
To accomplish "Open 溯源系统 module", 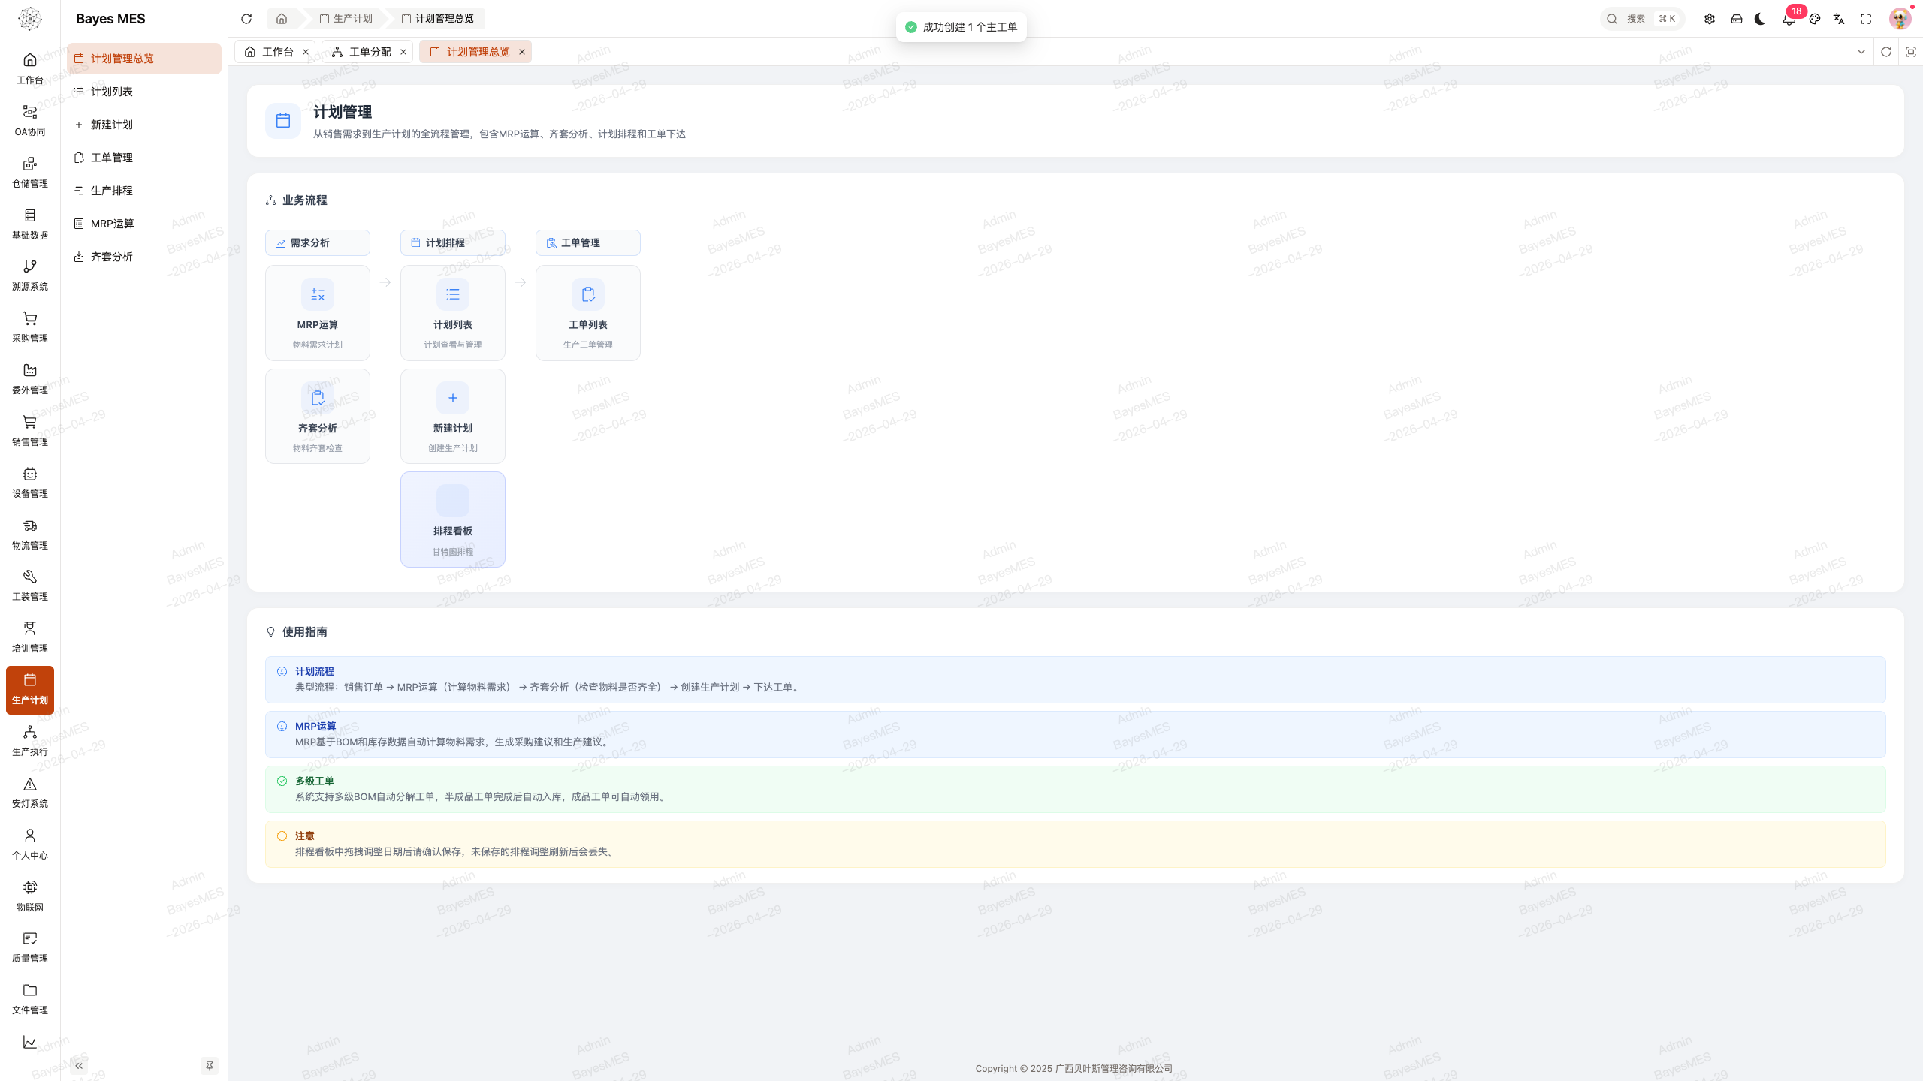I will (30, 275).
